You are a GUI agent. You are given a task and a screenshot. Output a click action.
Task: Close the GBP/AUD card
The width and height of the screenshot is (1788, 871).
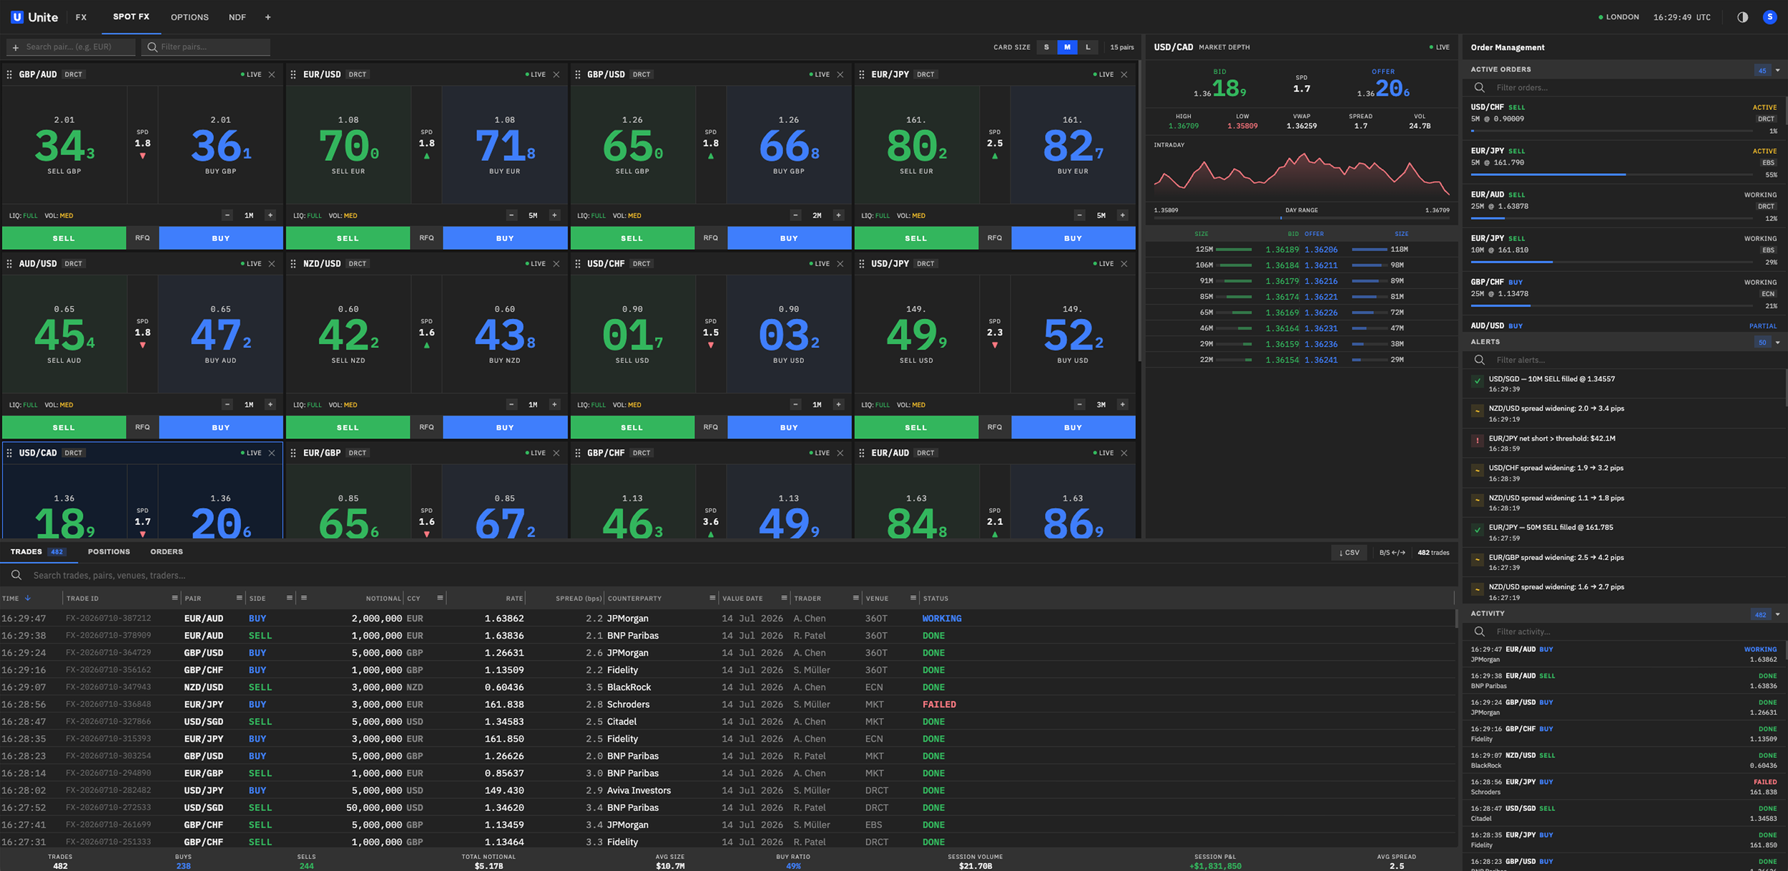click(272, 74)
